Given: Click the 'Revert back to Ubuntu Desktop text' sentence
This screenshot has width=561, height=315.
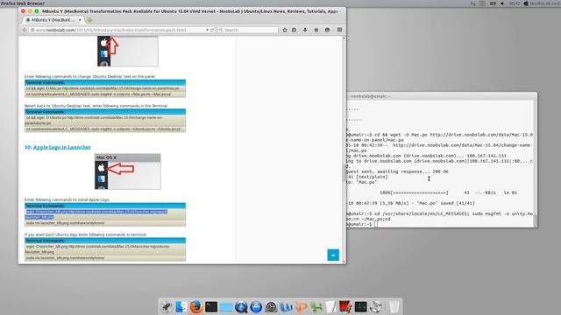Looking at the screenshot, I should click(96, 106).
